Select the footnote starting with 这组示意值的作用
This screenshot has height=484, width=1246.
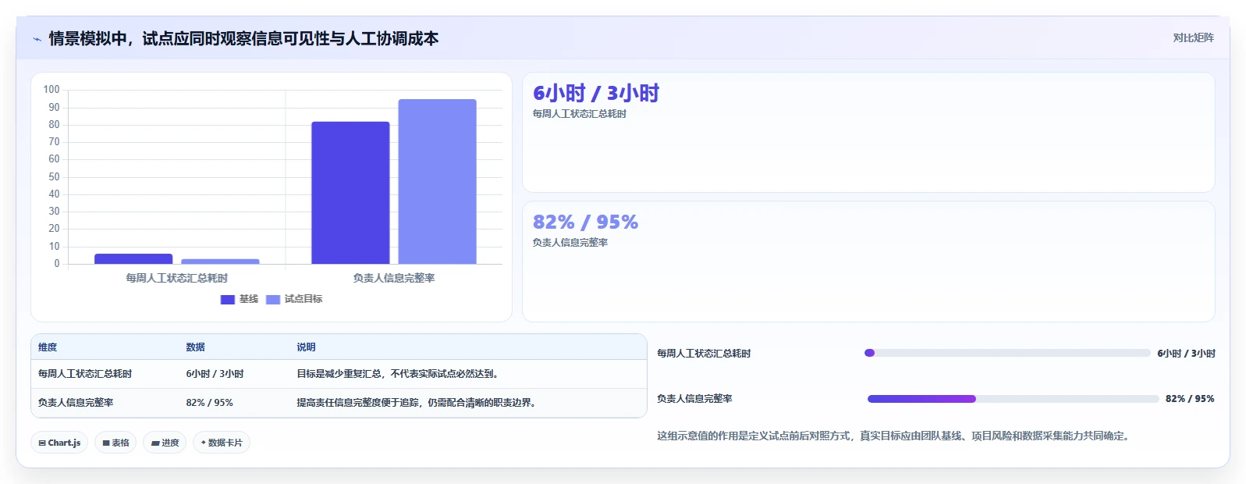[x=893, y=436]
